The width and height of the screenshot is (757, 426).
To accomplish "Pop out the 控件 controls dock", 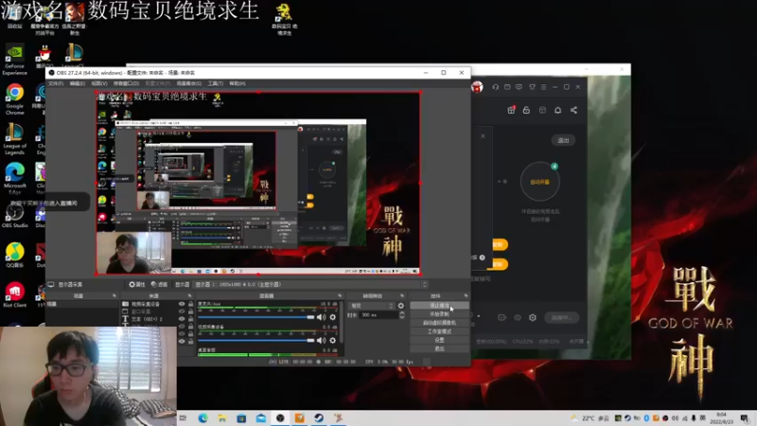I will [x=466, y=295].
